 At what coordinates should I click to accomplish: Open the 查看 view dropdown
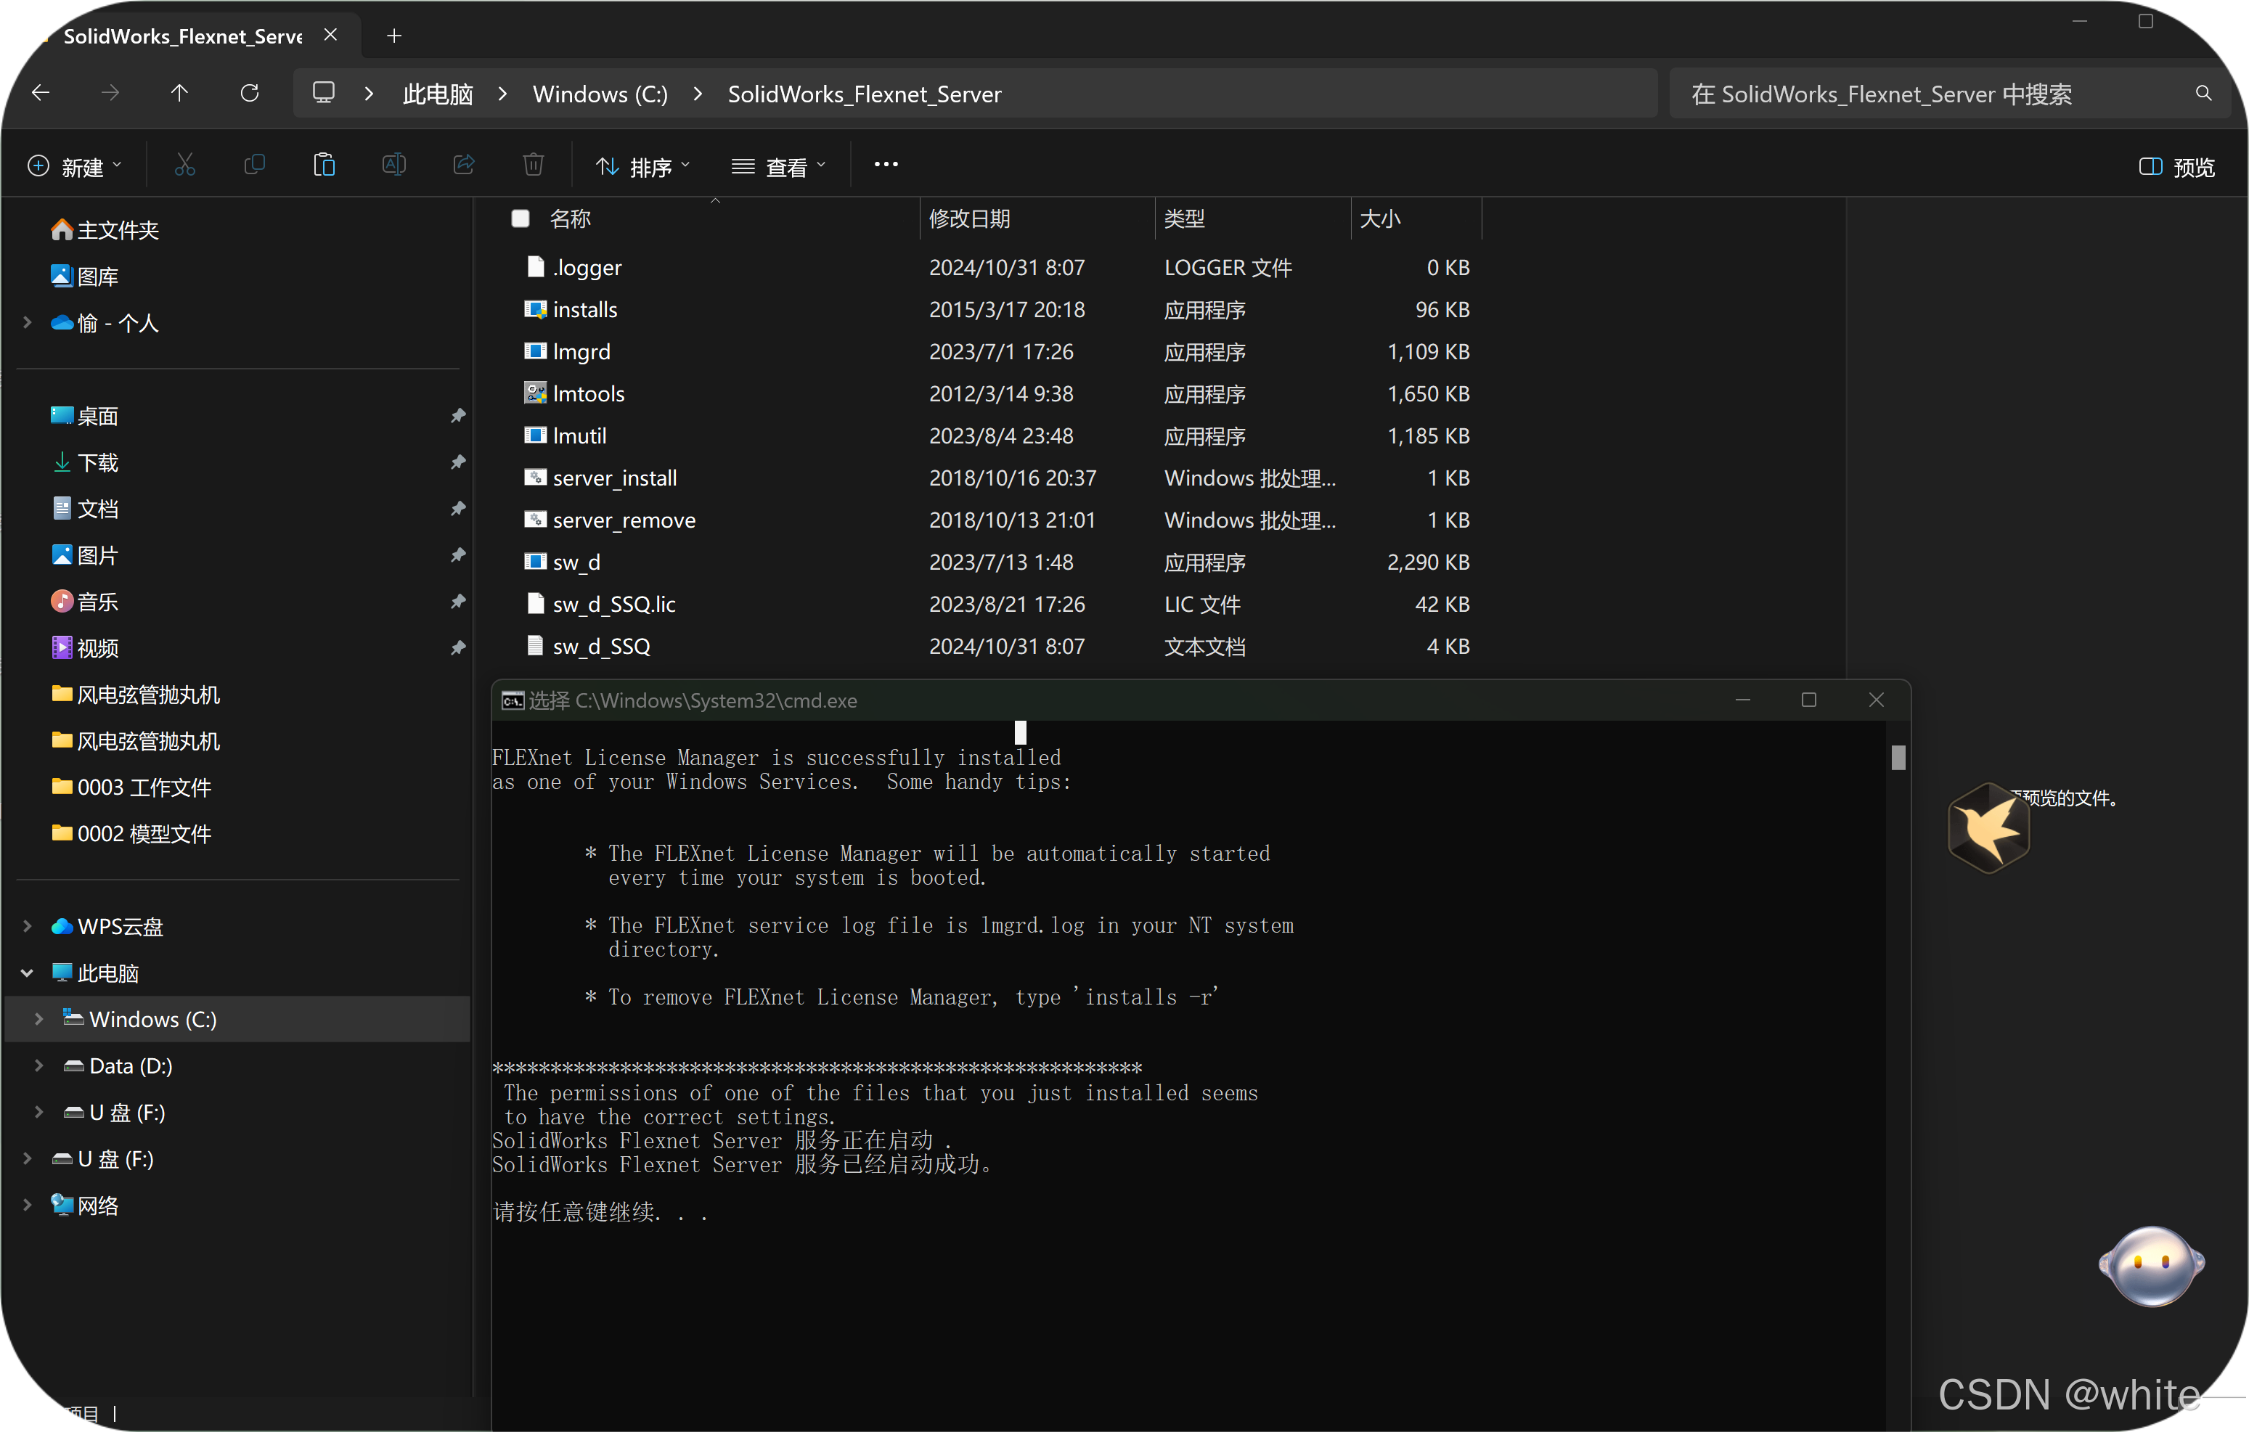tap(779, 167)
